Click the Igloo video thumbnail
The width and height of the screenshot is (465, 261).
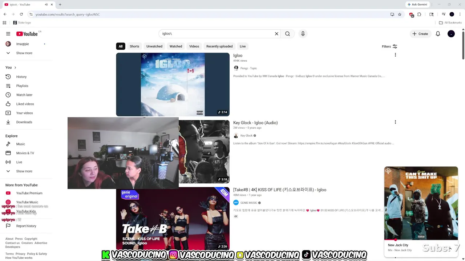pos(173,84)
